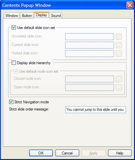Screen dimensions: 135x160
Task: Select the Sound tab
Action: [x=56, y=16]
